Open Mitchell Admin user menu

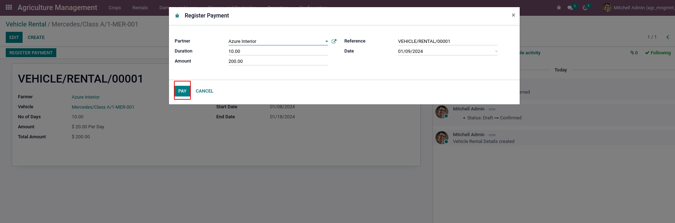pos(638,8)
